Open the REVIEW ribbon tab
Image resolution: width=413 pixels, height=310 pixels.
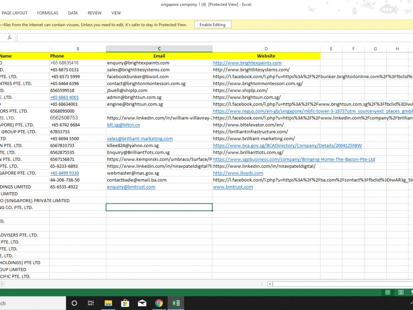95,13
